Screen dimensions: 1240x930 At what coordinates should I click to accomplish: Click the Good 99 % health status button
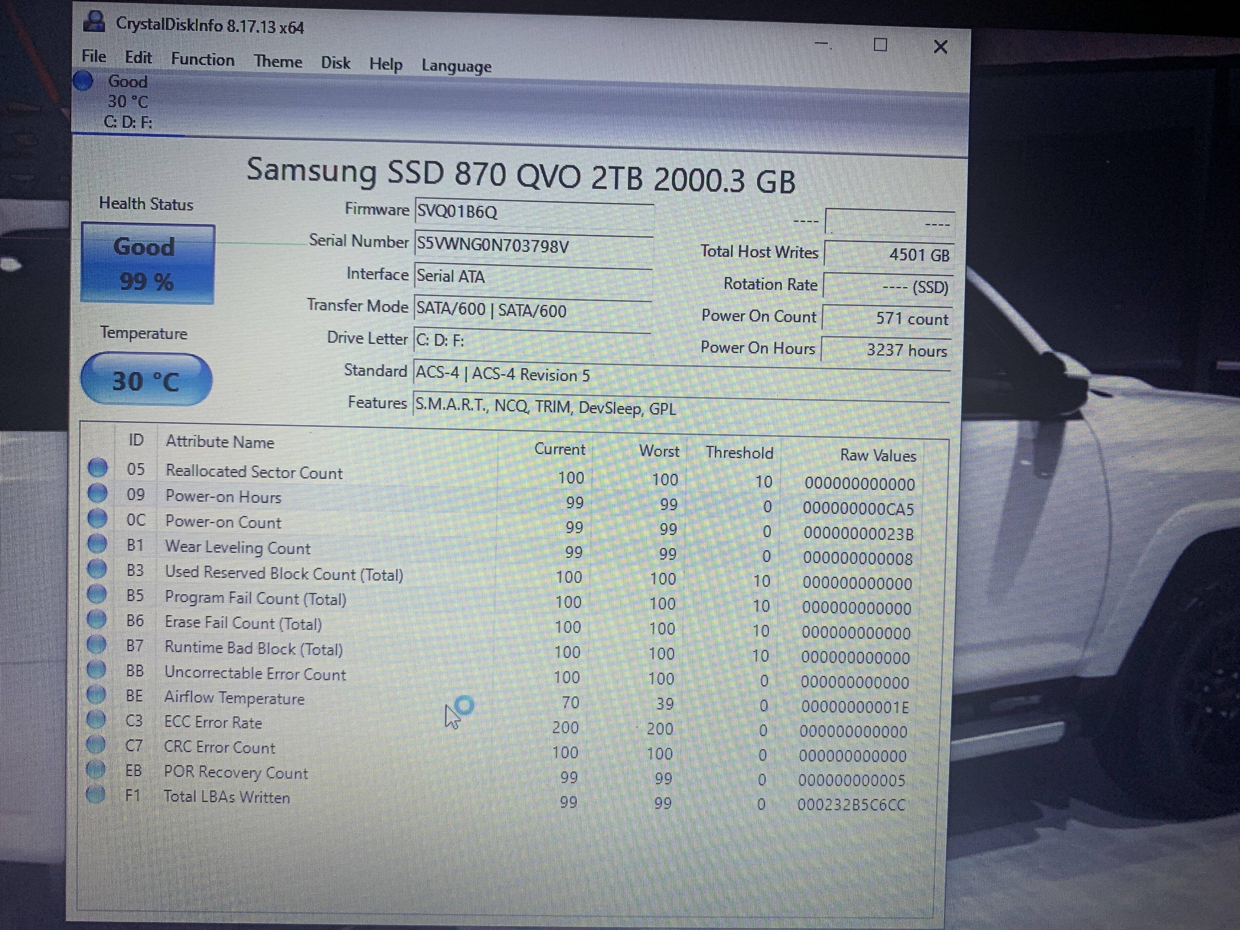(147, 264)
